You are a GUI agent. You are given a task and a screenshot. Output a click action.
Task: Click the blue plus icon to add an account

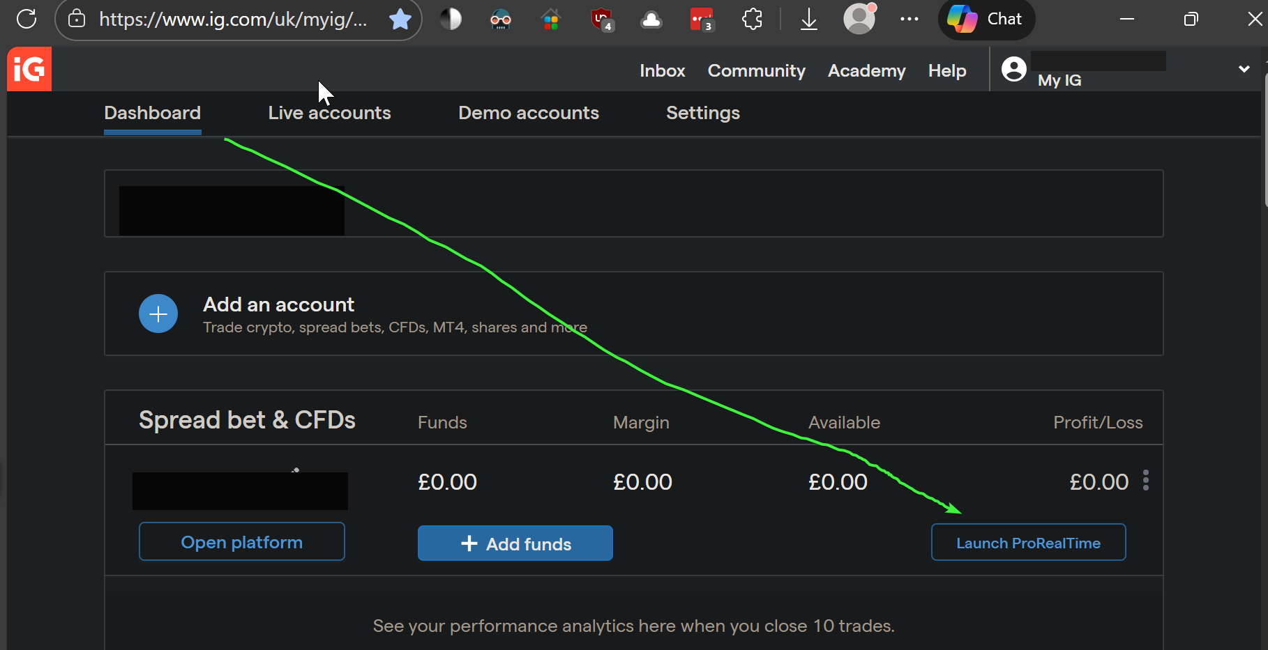click(158, 314)
